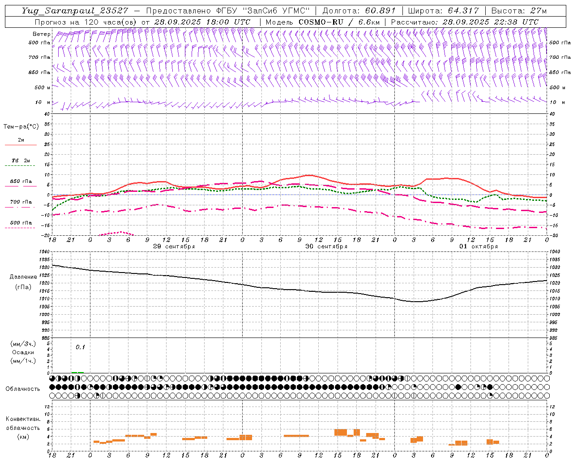Click the model name COSMO-RU / 6.6км
The width and height of the screenshot is (573, 459).
tap(339, 22)
